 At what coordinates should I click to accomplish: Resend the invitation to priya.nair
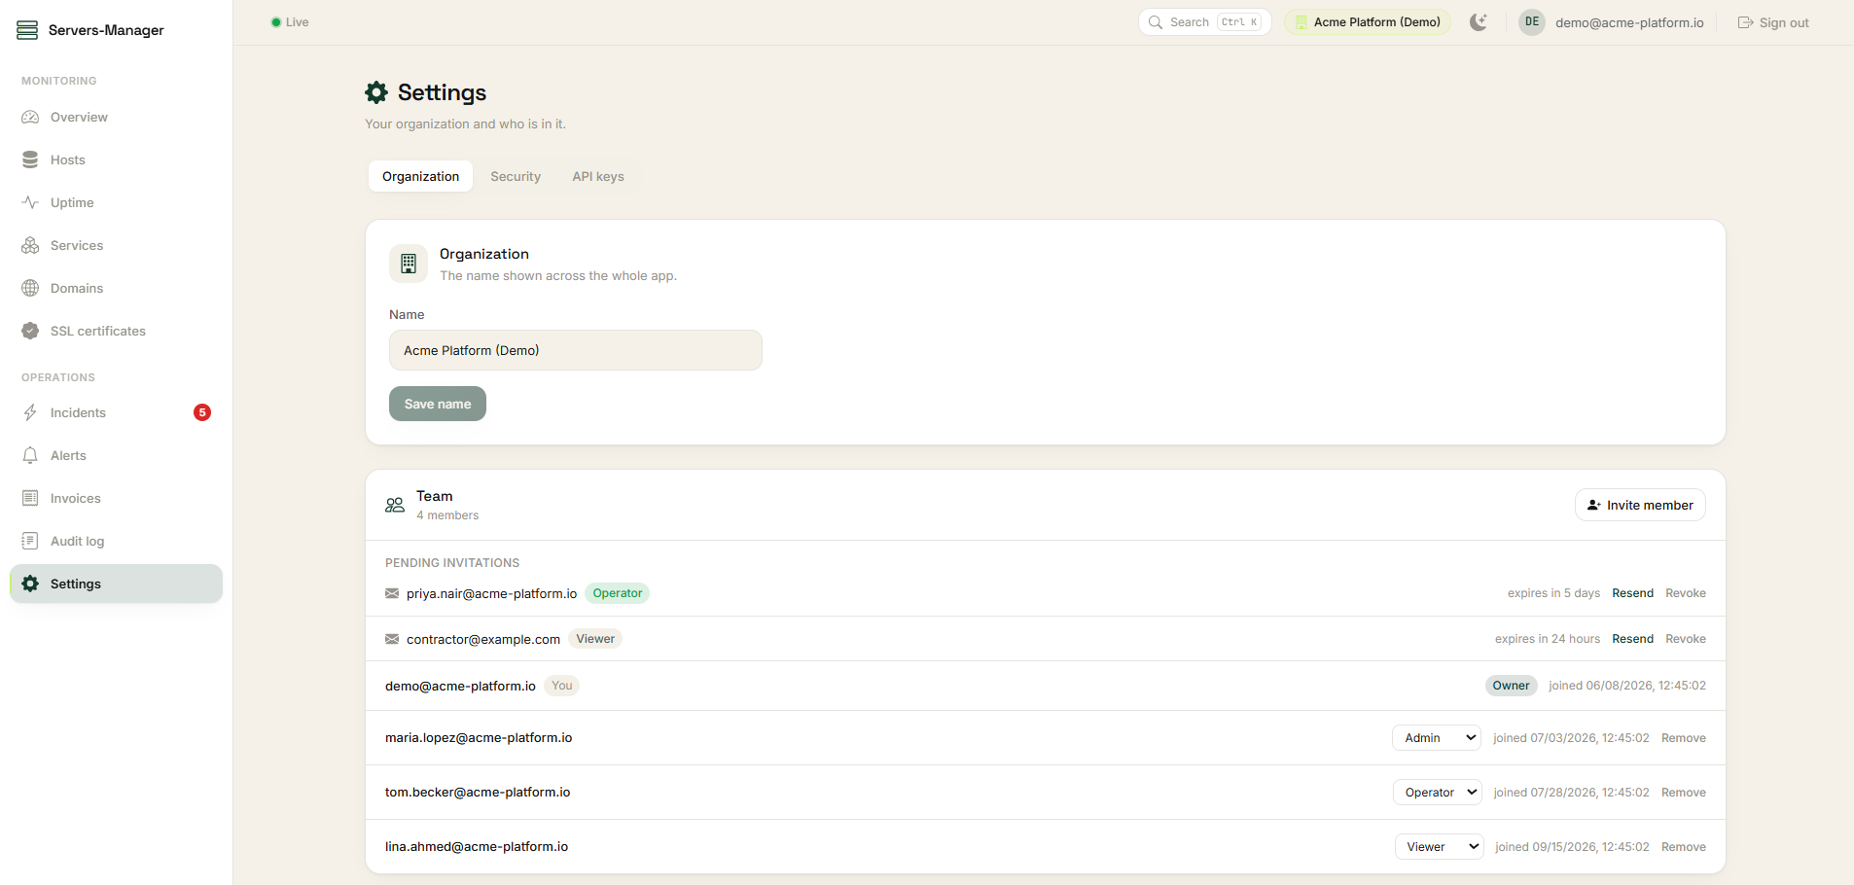tap(1632, 593)
